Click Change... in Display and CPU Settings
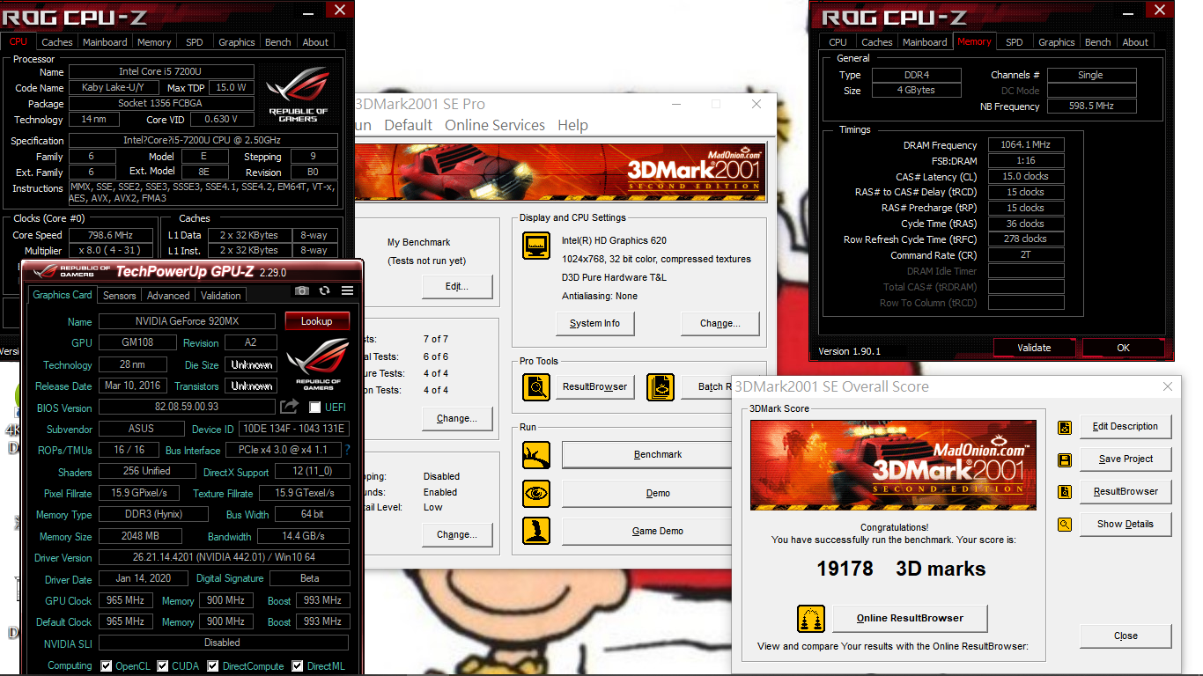Image resolution: width=1203 pixels, height=676 pixels. [x=720, y=324]
